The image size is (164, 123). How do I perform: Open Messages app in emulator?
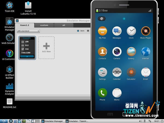(x=117, y=33)
